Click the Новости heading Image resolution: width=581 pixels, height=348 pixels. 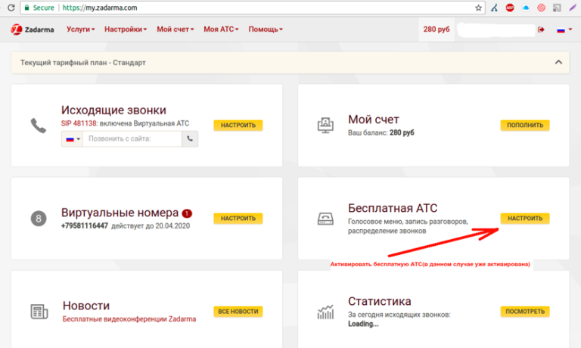(x=86, y=306)
